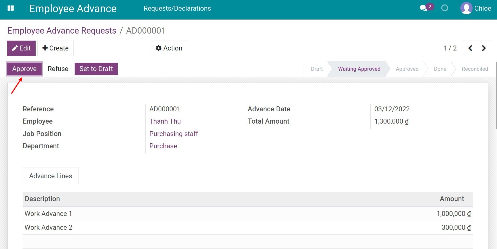Sort by the Amount column header

[x=452, y=199]
